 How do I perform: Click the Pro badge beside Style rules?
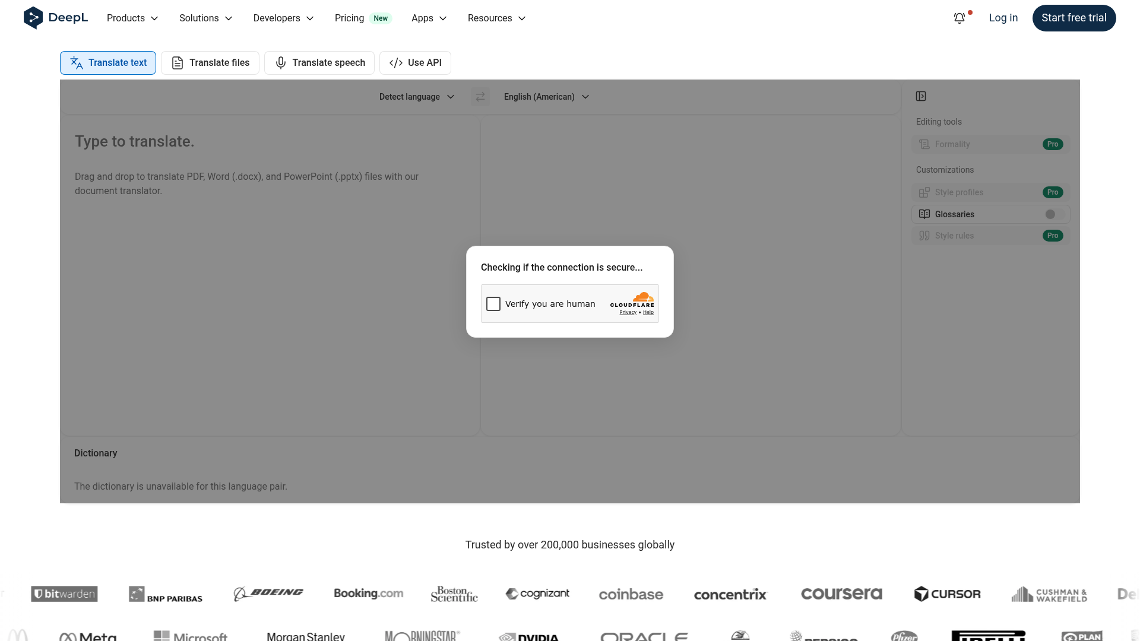pos(1053,236)
